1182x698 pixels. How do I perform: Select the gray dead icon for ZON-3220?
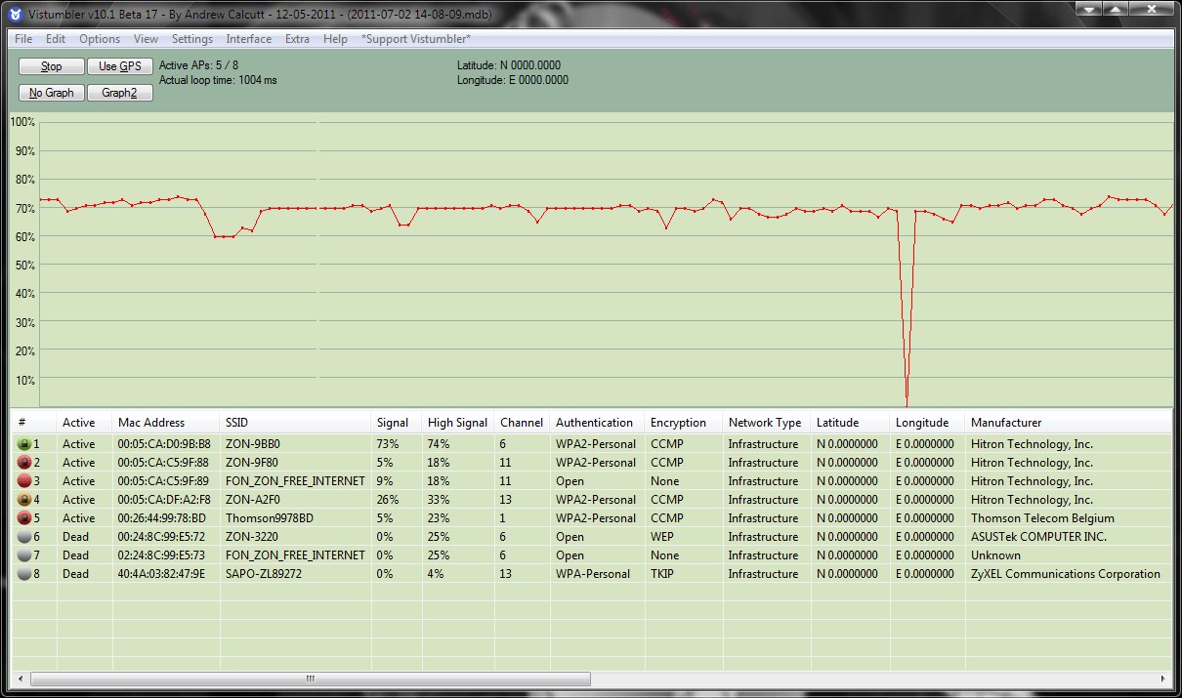(24, 537)
